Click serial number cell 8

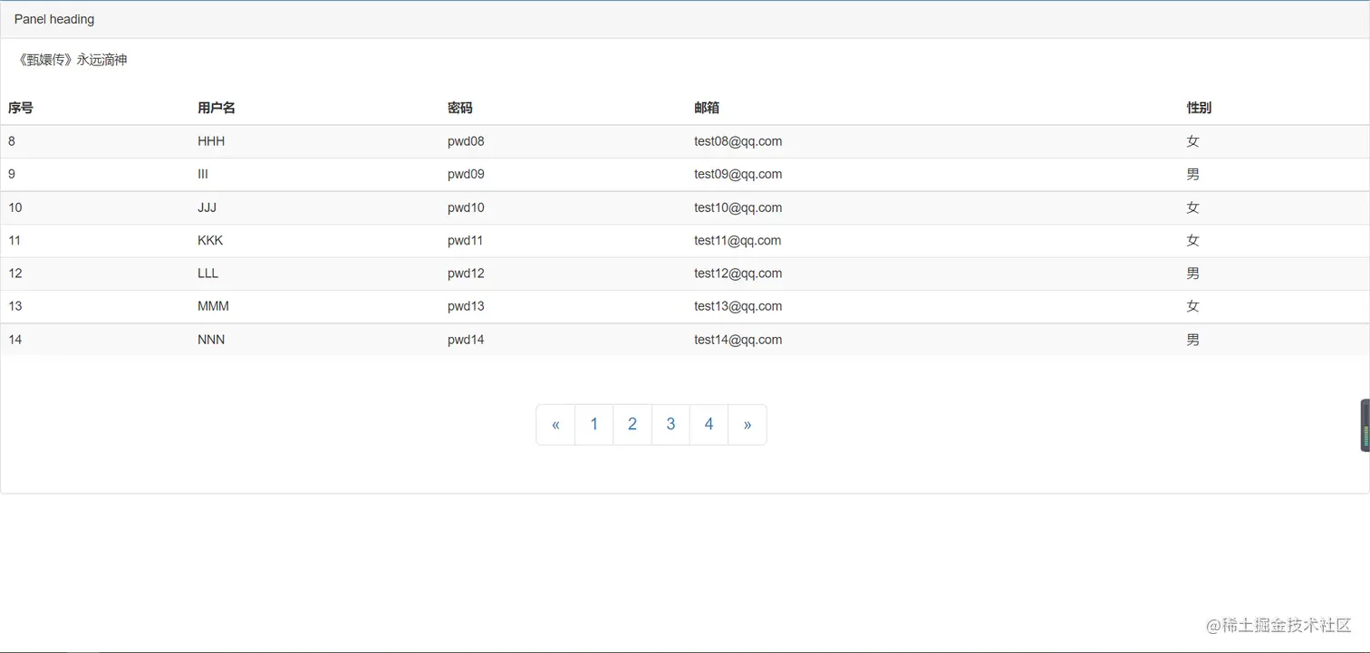click(x=12, y=141)
